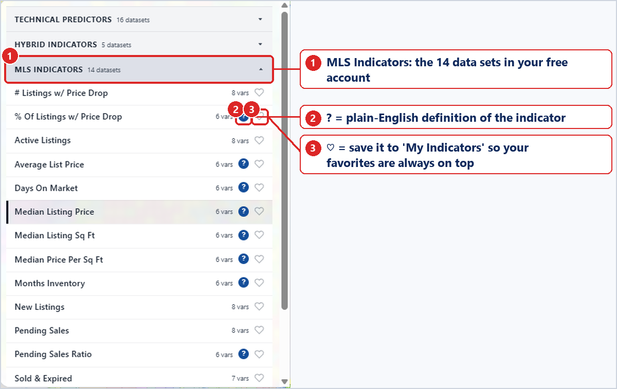Viewport: 617px width, 389px height.
Task: Favorite the Median Listing Price dataset
Action: click(259, 211)
